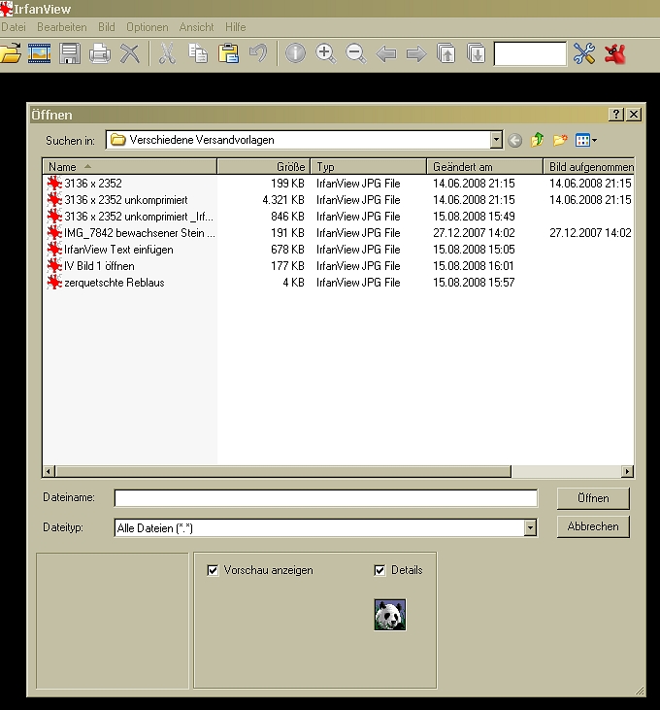Sort by the Größe column header

pyautogui.click(x=264, y=167)
